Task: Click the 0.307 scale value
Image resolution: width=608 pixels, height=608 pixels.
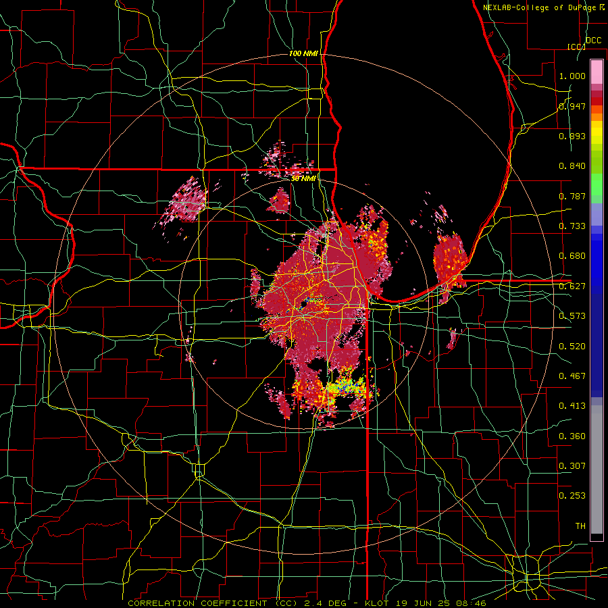Action: (572, 465)
